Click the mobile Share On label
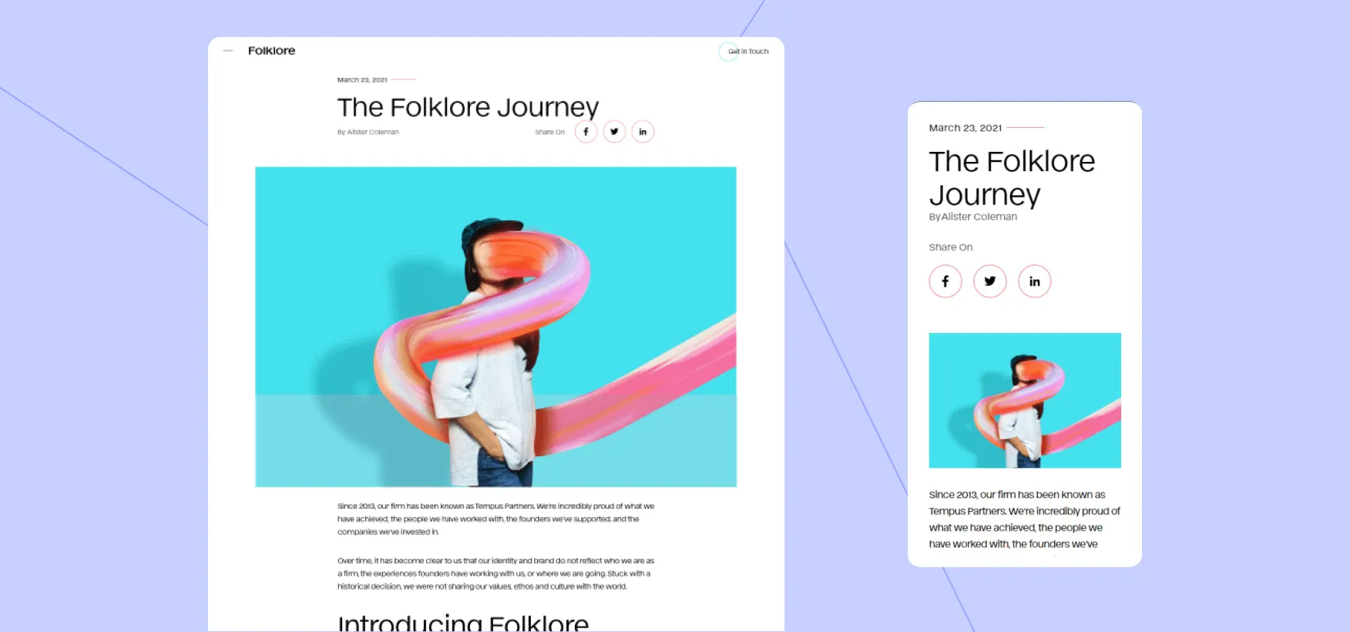This screenshot has width=1350, height=632. 951,247
